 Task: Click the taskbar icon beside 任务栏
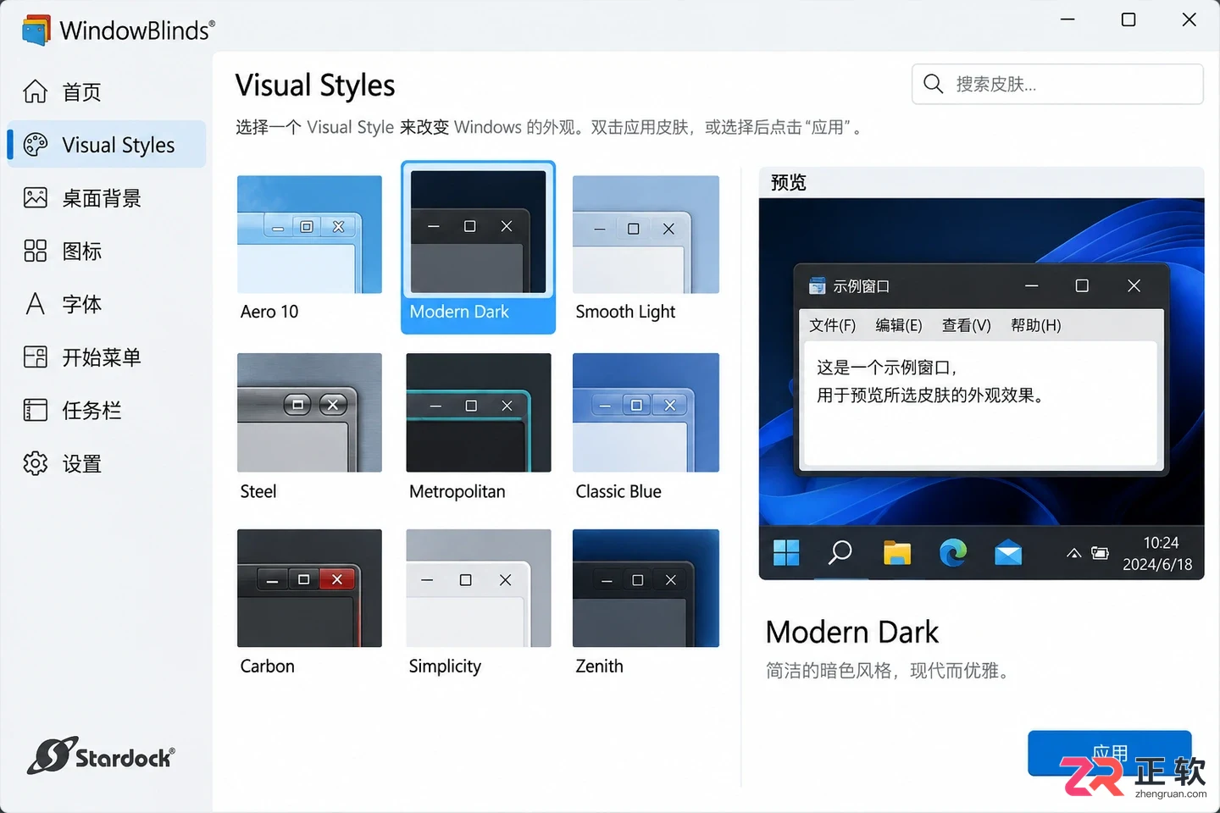pos(36,410)
